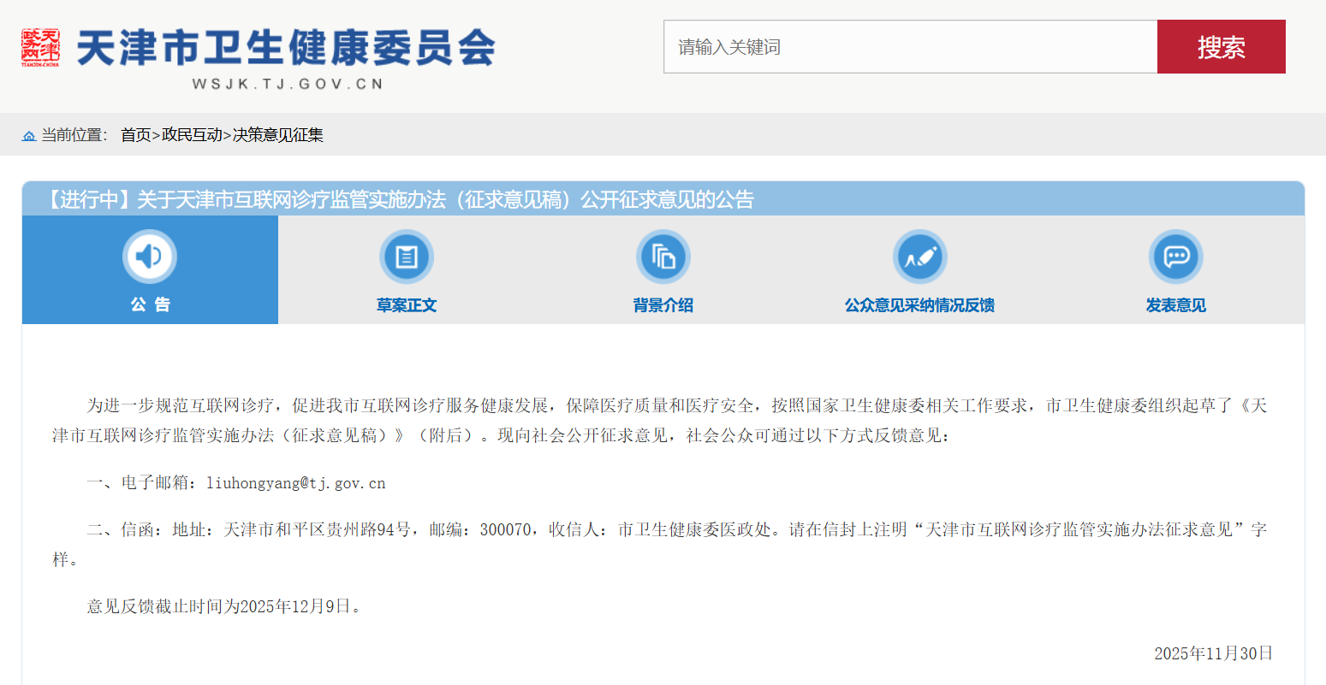Select the 草案正文 document icon
This screenshot has height=685, width=1326.
407,255
